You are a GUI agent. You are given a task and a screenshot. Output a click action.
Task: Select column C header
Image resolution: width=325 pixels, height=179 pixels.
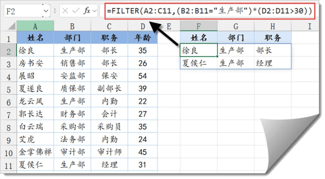tap(109, 26)
